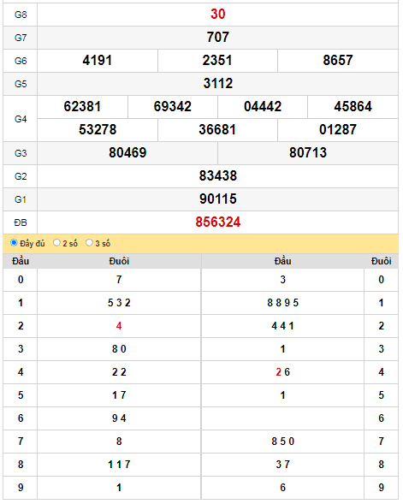Click the G4 number 01287
The width and height of the screenshot is (403, 504).
[338, 130]
